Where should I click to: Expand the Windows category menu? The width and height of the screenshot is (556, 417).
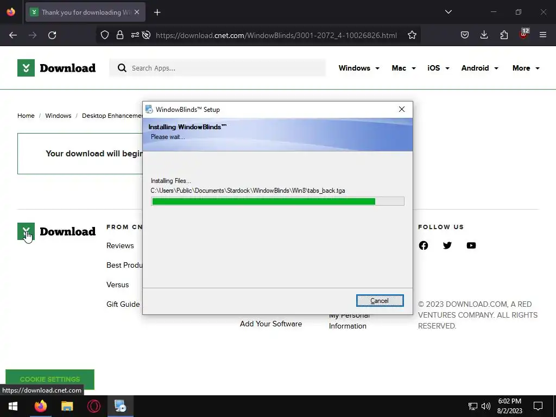(359, 68)
